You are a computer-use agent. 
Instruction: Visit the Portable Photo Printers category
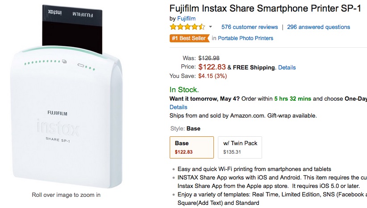pos(246,38)
